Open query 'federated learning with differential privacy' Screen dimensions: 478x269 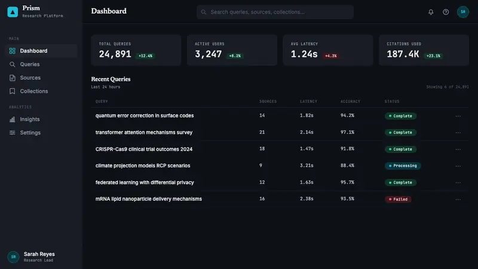click(x=145, y=182)
